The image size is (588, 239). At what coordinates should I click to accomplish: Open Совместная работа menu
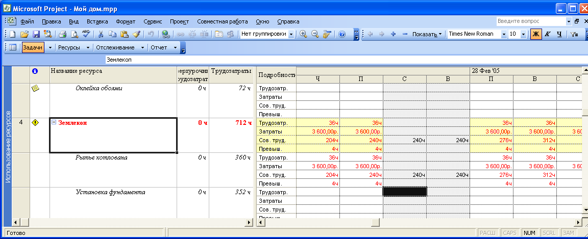tap(223, 21)
